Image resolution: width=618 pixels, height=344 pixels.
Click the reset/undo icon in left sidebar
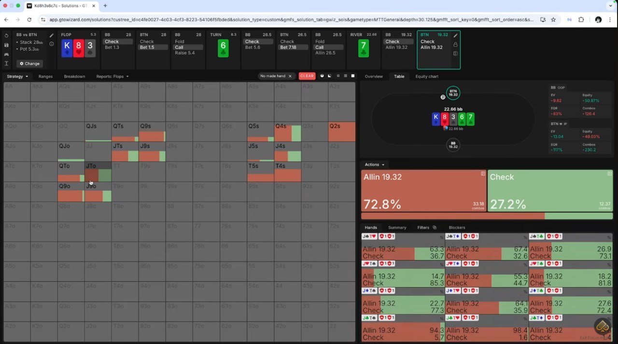[x=6, y=35]
